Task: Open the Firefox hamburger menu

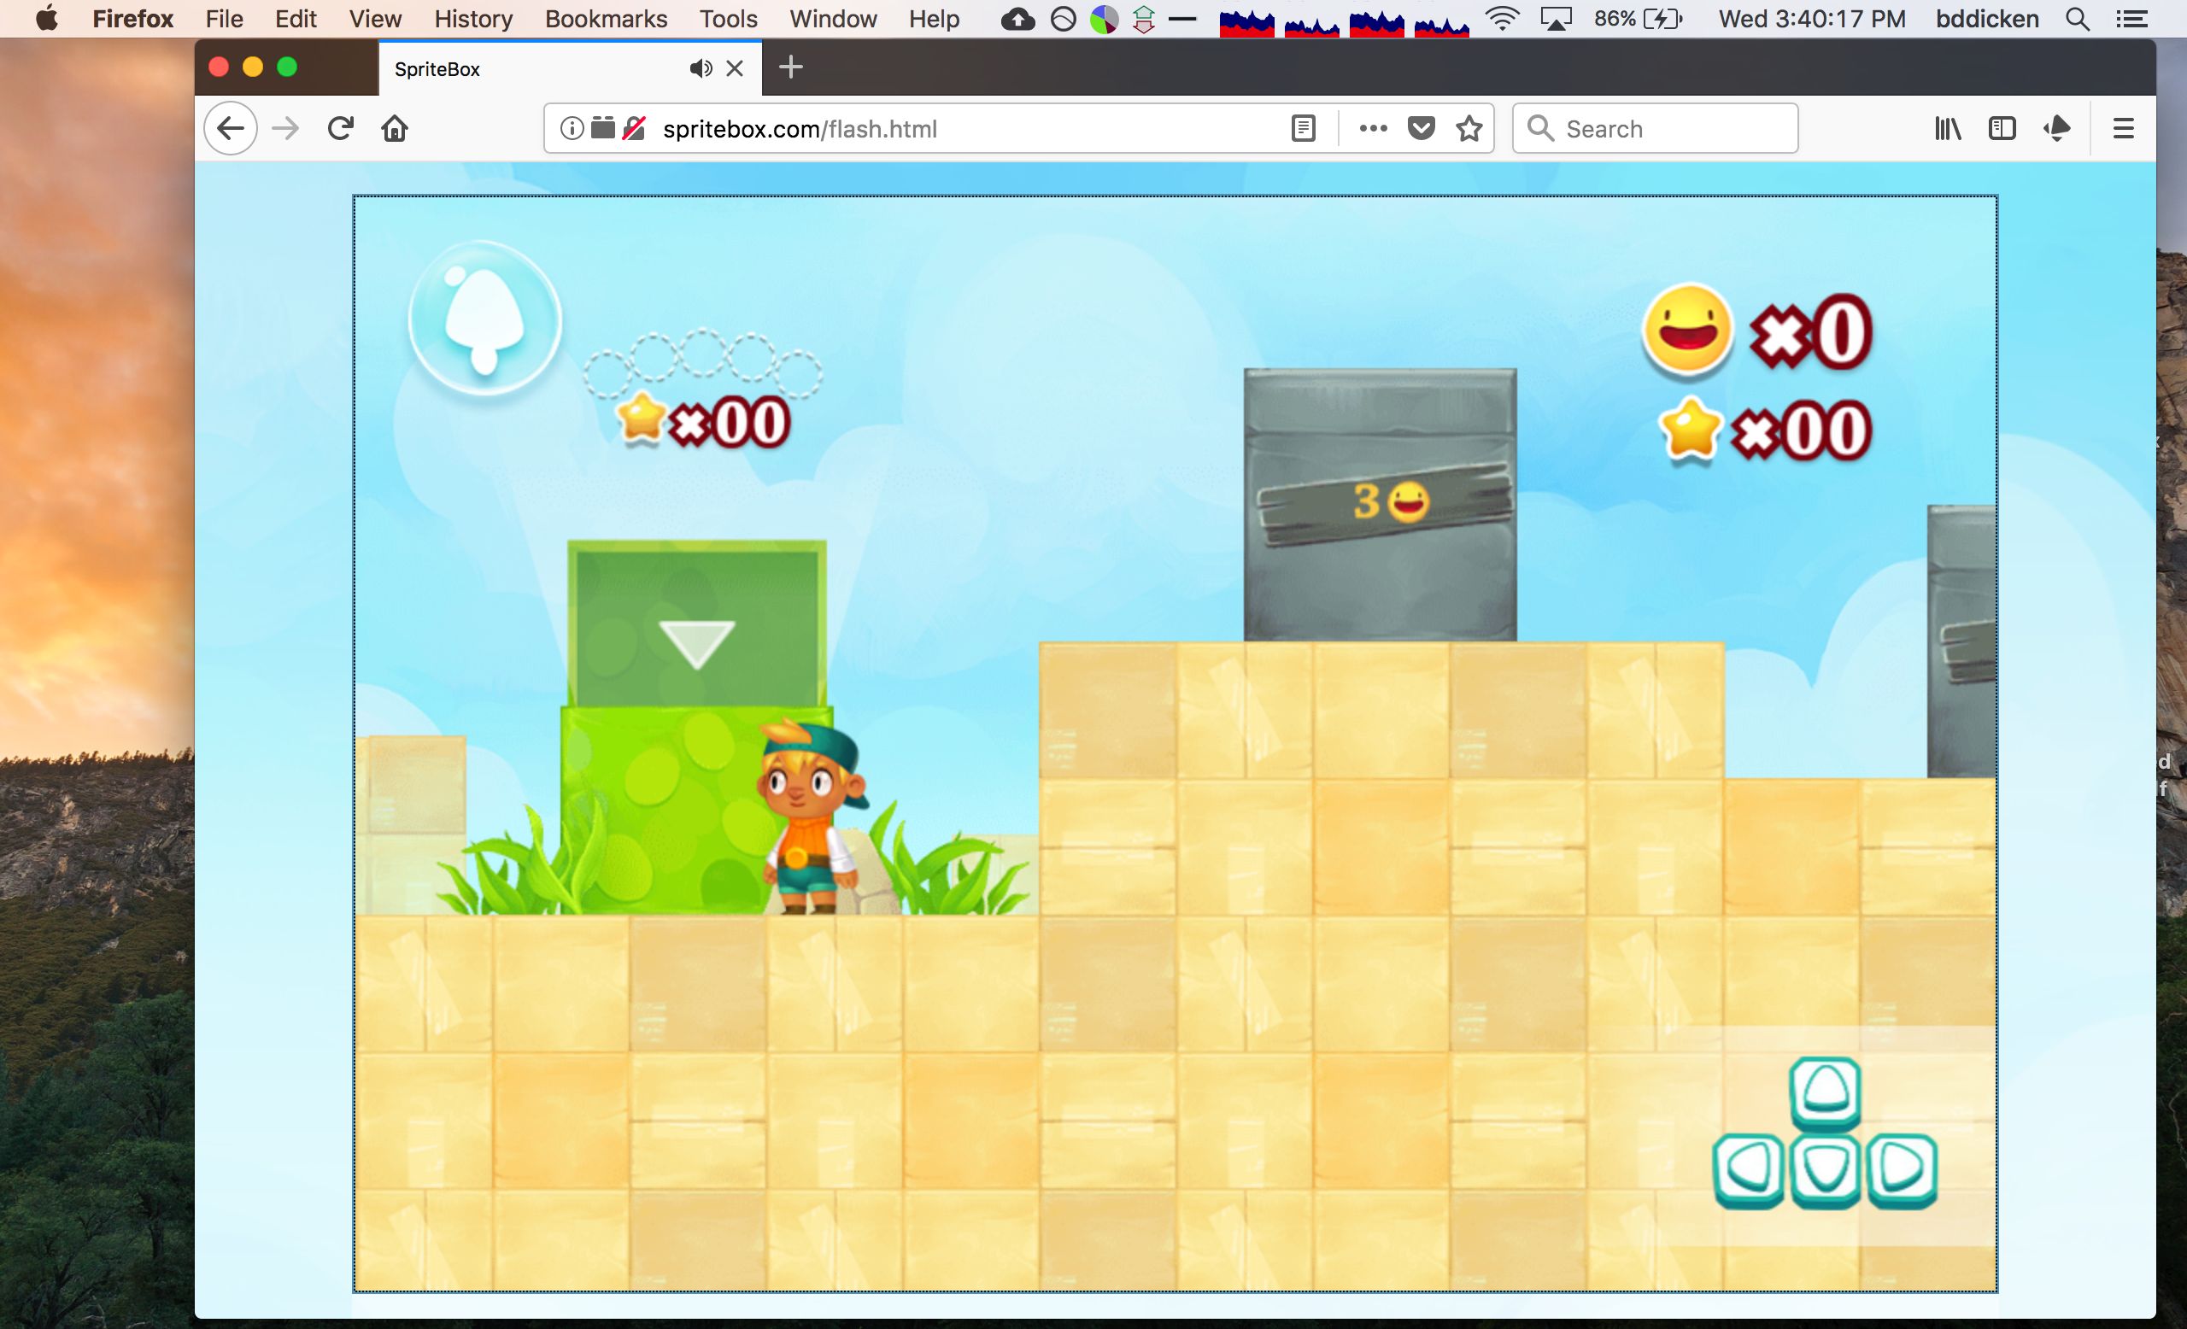Action: pyautogui.click(x=2123, y=129)
